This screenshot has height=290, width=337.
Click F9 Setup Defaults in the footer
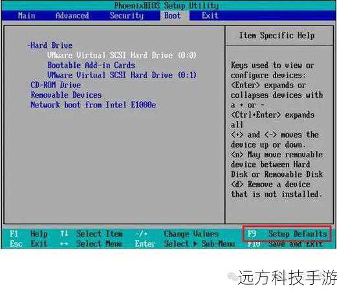[x=287, y=234]
